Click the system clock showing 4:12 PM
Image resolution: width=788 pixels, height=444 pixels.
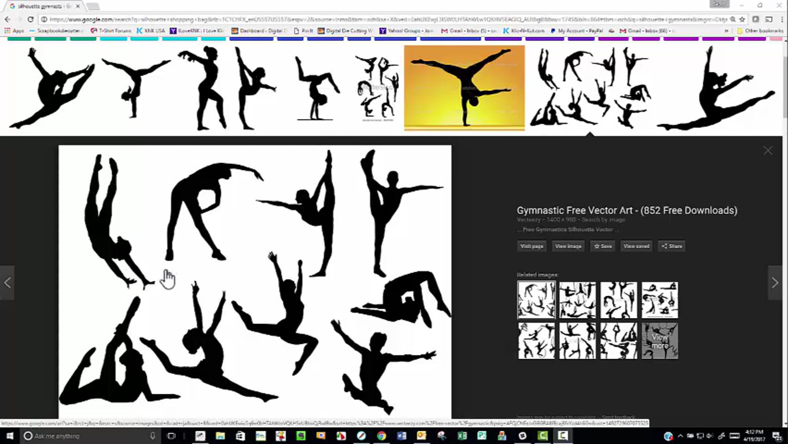[754, 435]
